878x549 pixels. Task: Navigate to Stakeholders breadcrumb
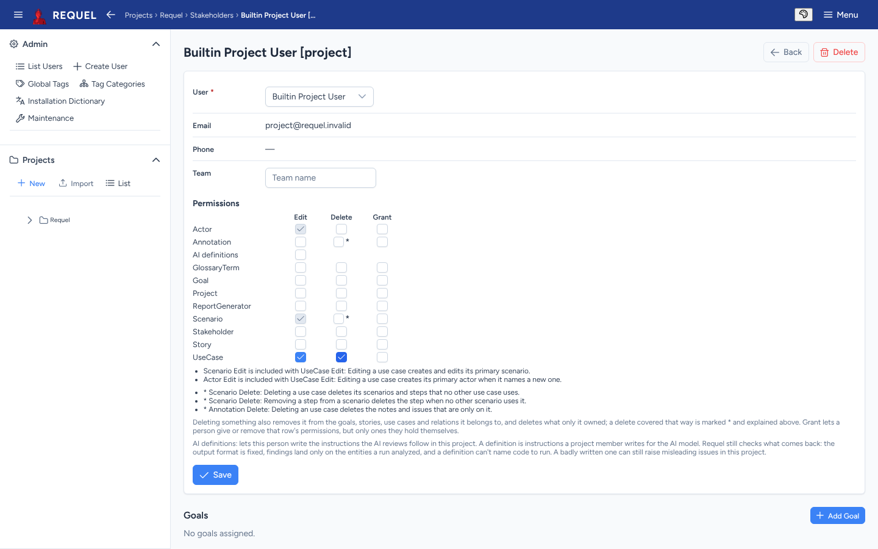tap(212, 15)
